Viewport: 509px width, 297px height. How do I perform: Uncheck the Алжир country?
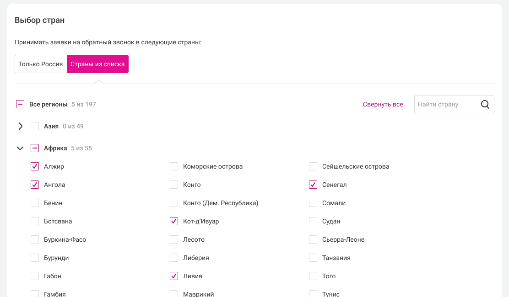[35, 166]
